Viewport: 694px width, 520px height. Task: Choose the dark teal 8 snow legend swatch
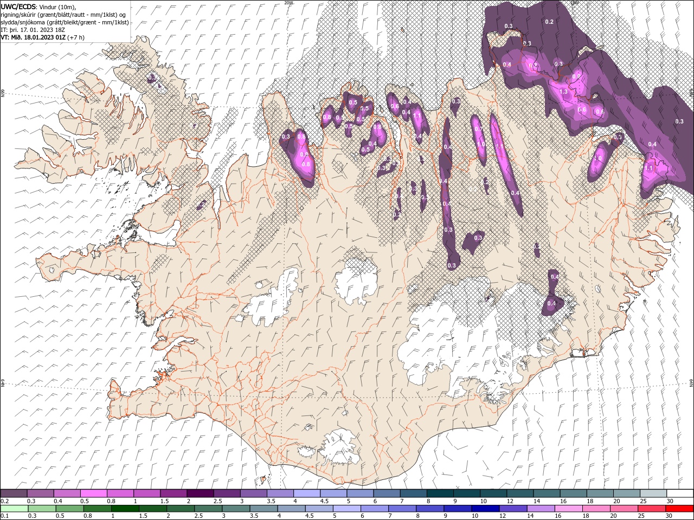440,493
